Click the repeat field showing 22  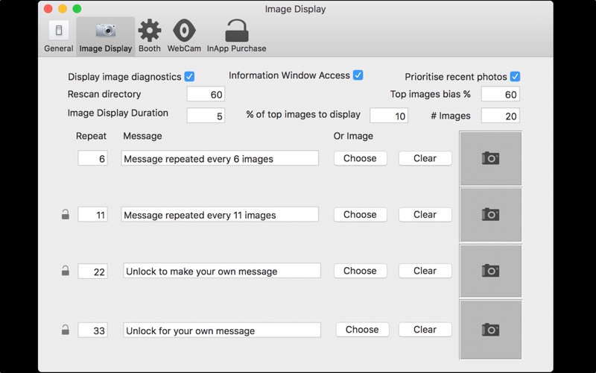[x=92, y=272]
